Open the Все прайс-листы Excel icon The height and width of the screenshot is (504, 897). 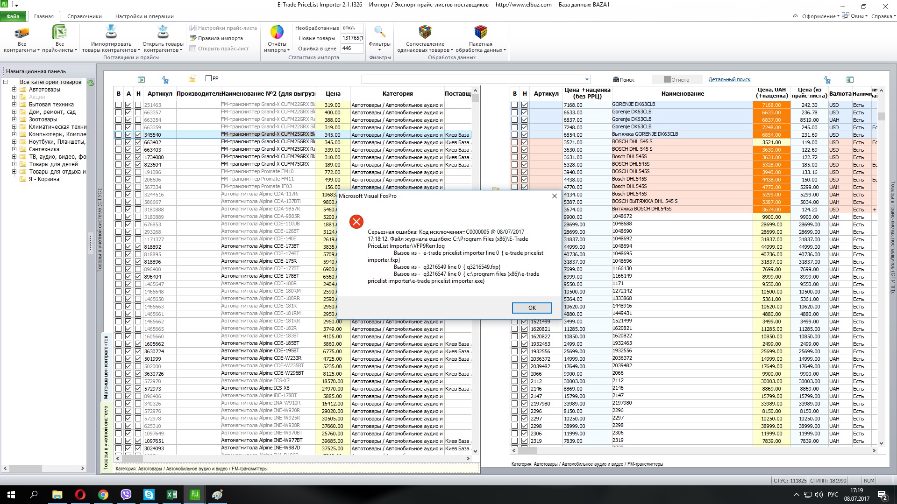click(x=59, y=33)
